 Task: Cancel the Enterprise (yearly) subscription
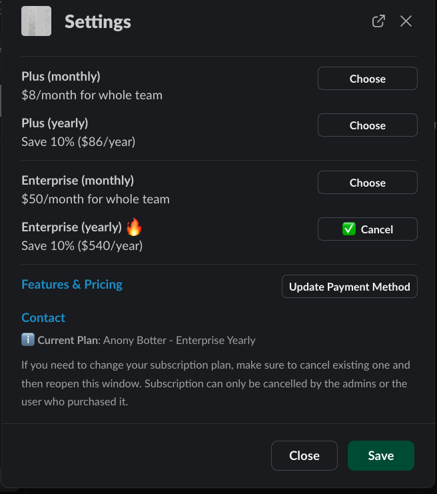coord(367,229)
